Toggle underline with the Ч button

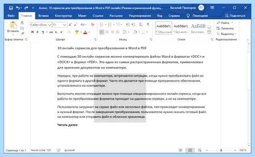tap(43, 32)
